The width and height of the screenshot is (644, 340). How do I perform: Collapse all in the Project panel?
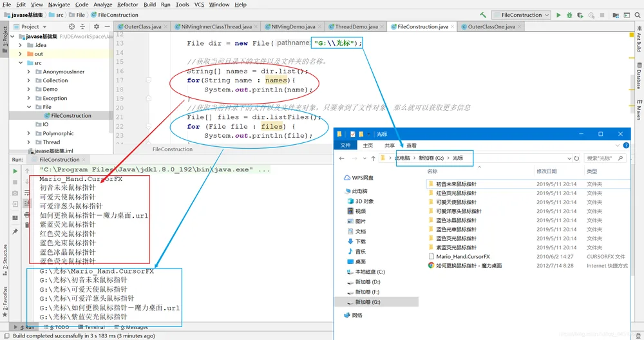[x=82, y=26]
